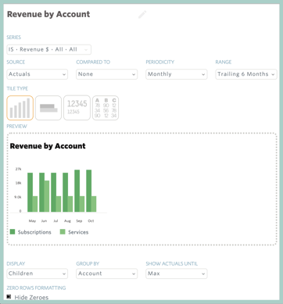283x304 pixels.
Task: Click the Subscriptions legend color swatch
Action: pyautogui.click(x=13, y=232)
